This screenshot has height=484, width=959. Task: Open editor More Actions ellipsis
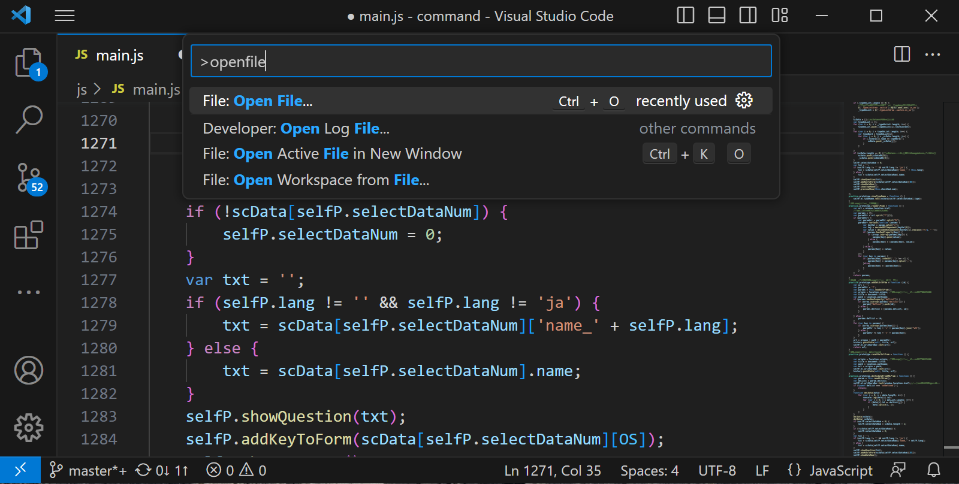pos(933,55)
